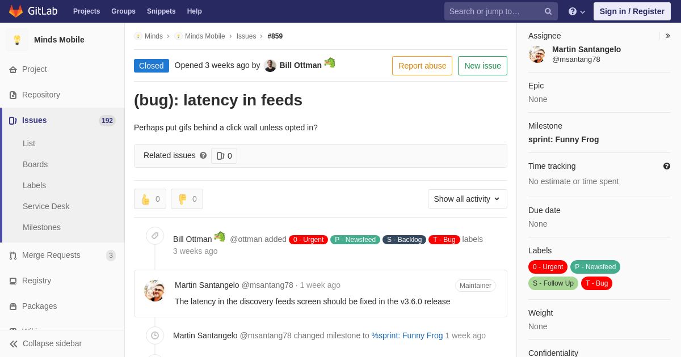
Task: Click the T - Bug label in sidebar
Action: point(596,283)
